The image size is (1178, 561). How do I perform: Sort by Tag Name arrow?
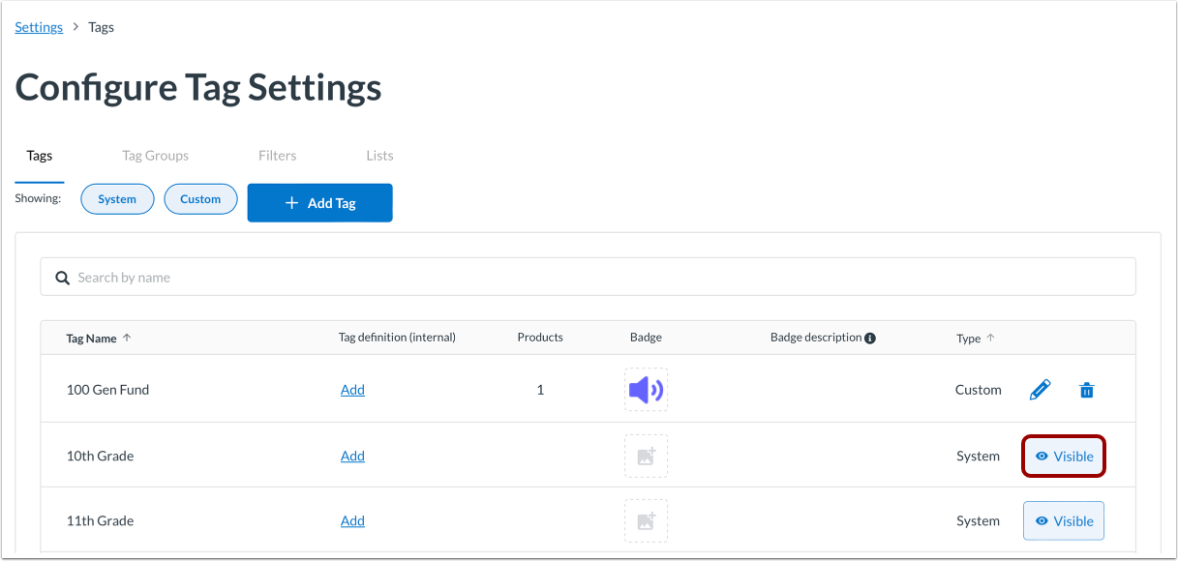pyautogui.click(x=127, y=338)
